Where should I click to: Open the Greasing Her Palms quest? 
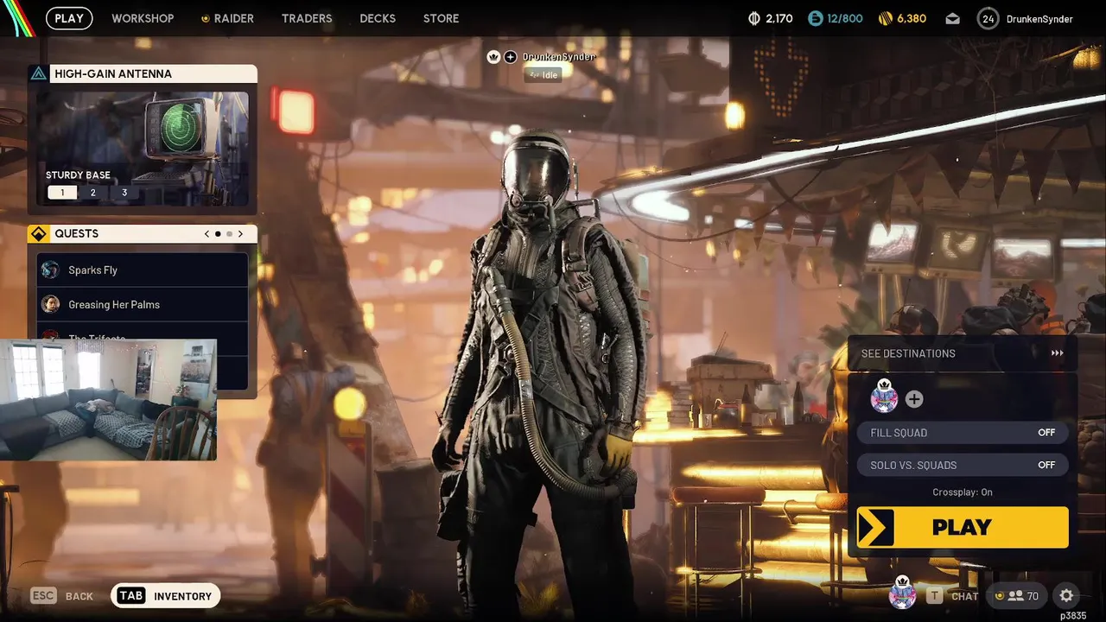(x=143, y=304)
